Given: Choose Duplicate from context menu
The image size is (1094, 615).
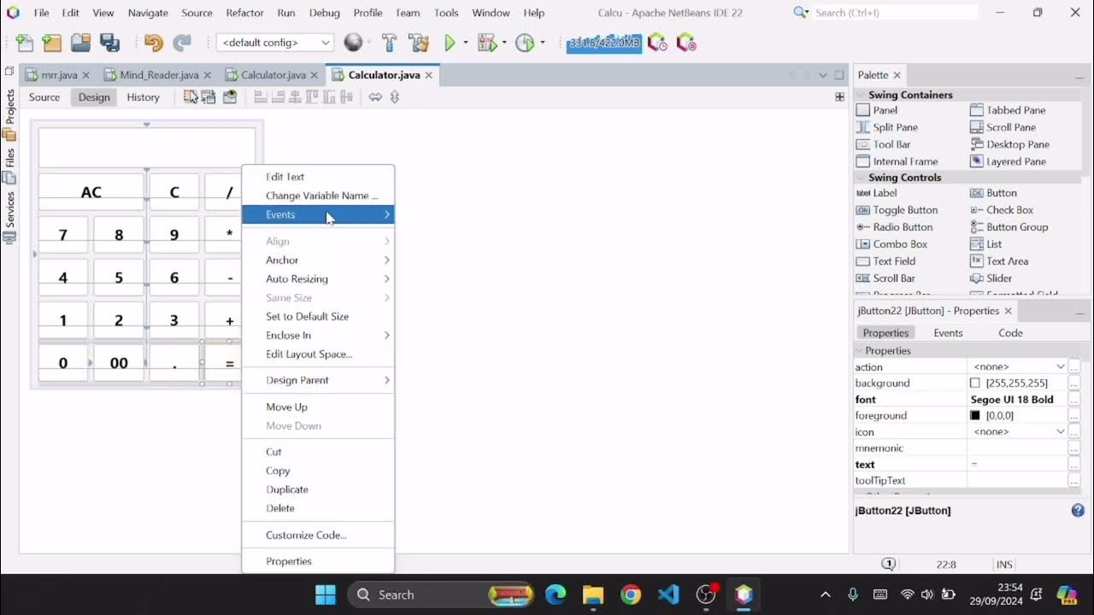Looking at the screenshot, I should point(318,489).
